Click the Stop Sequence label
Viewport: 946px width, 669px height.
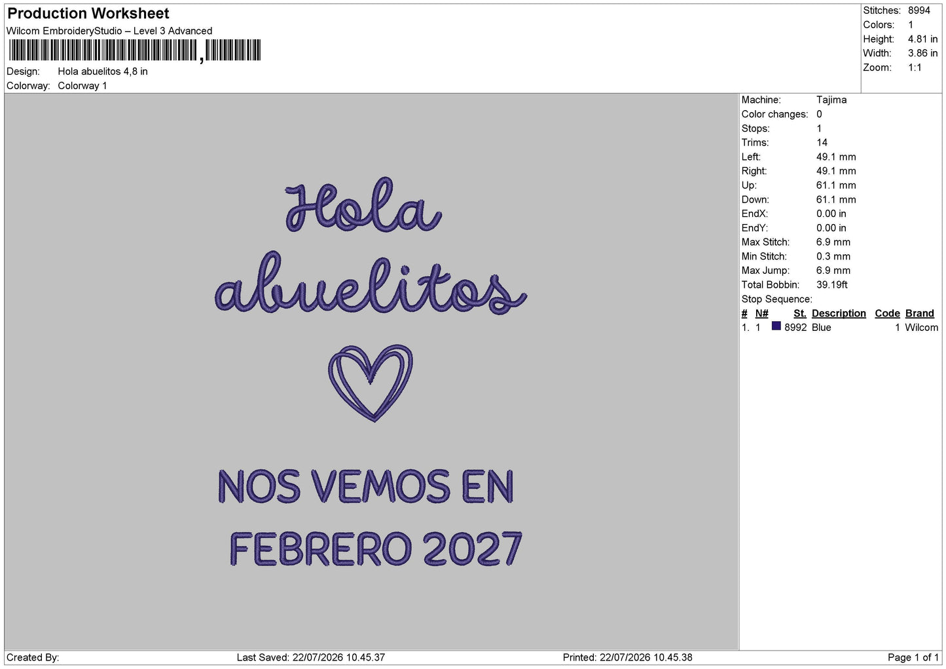(x=776, y=299)
